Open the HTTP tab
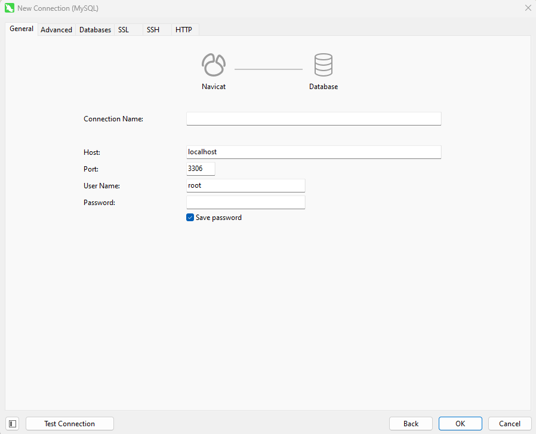The image size is (536, 434). click(x=184, y=30)
